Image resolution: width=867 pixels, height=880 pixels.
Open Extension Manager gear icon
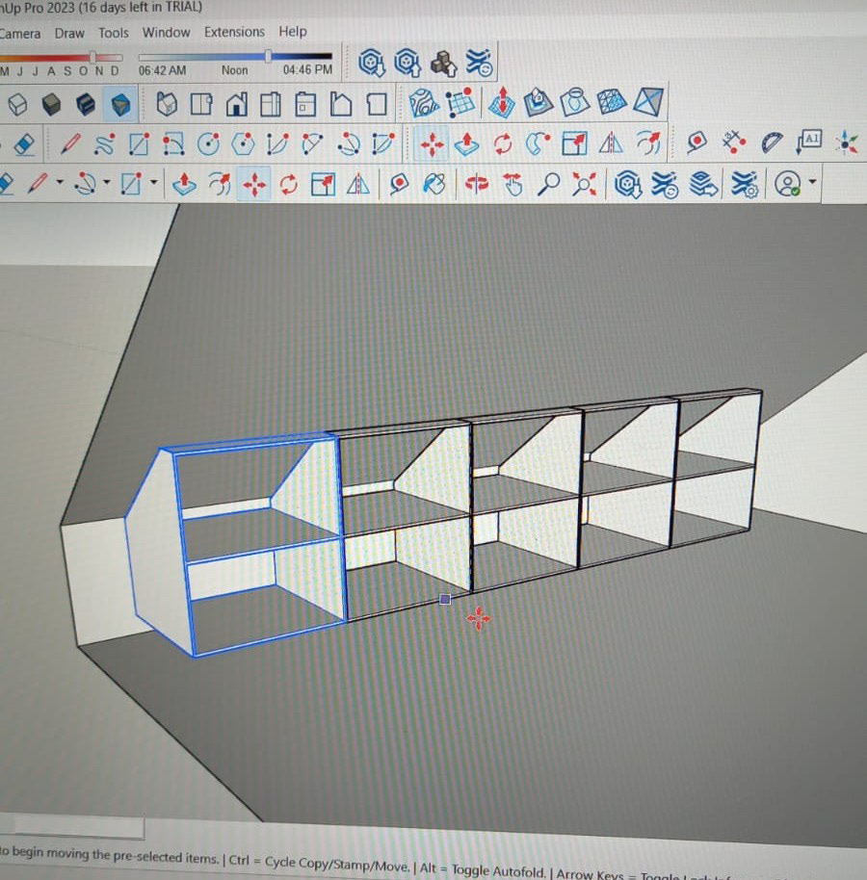click(745, 184)
